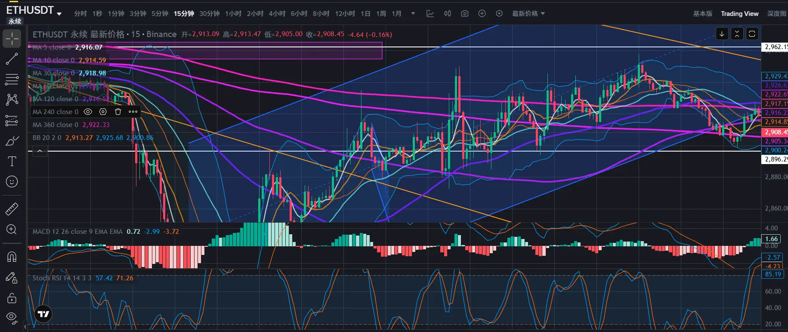Click the MA 120 close indicator label

click(56, 99)
